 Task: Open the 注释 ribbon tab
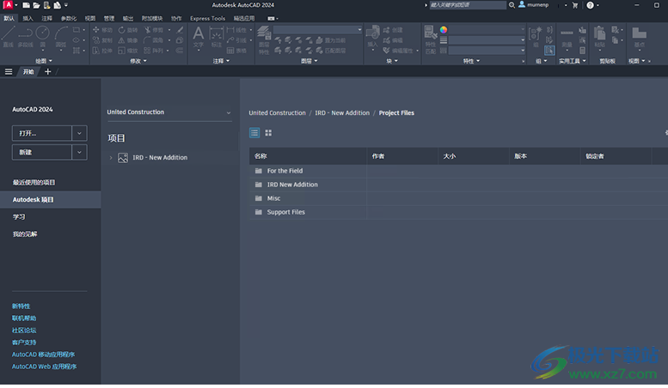pyautogui.click(x=47, y=18)
